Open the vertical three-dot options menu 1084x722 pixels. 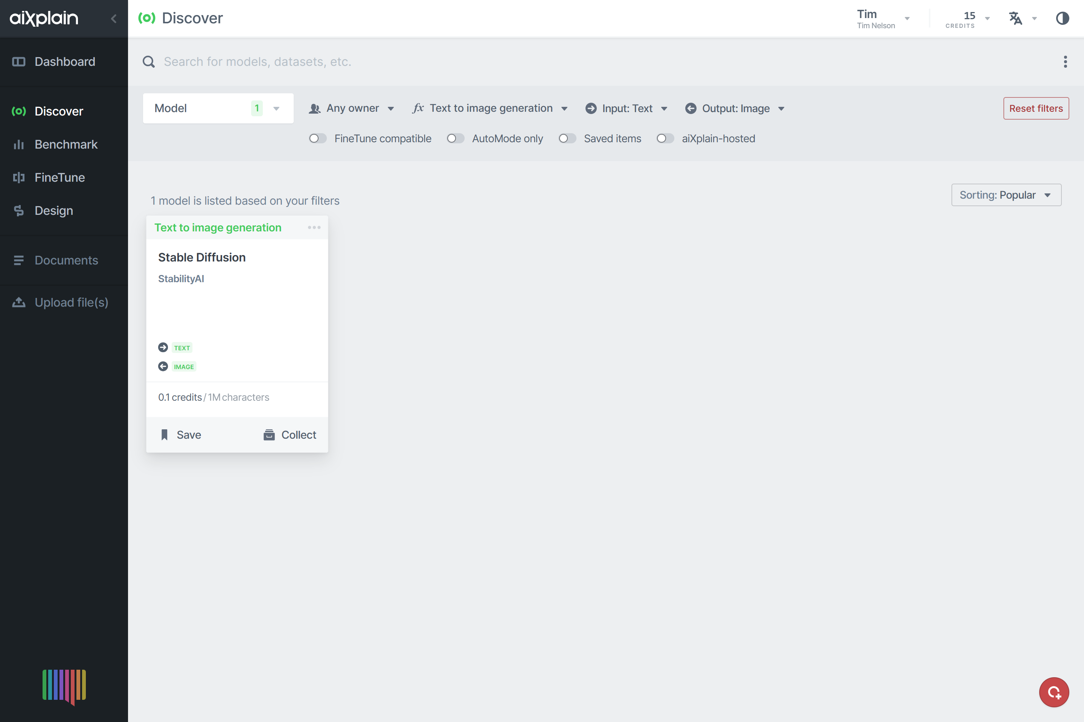click(x=1065, y=62)
